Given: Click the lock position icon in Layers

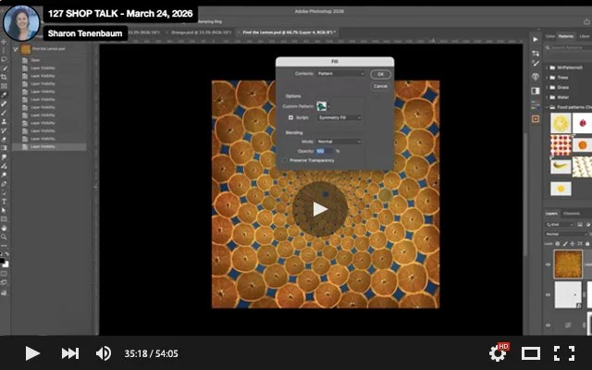Looking at the screenshot, I should pyautogui.click(x=573, y=243).
